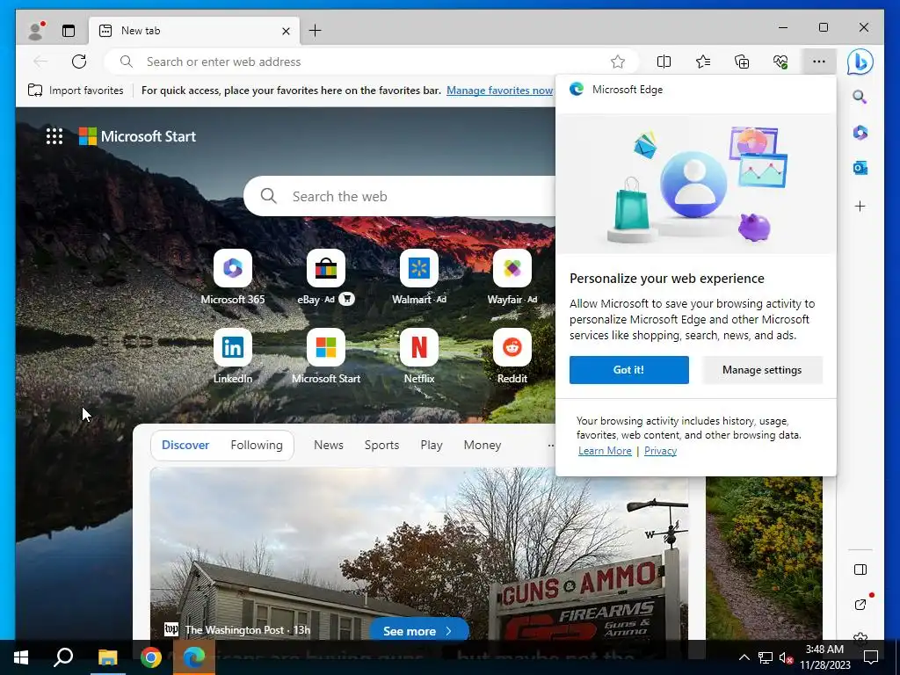Click the Refresh page icon
900x675 pixels.
point(79,62)
